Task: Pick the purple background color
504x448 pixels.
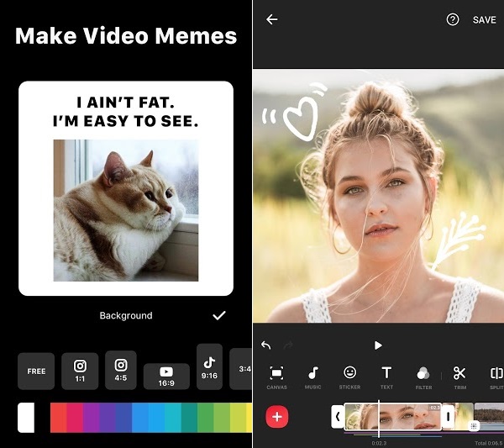Action: pos(92,418)
